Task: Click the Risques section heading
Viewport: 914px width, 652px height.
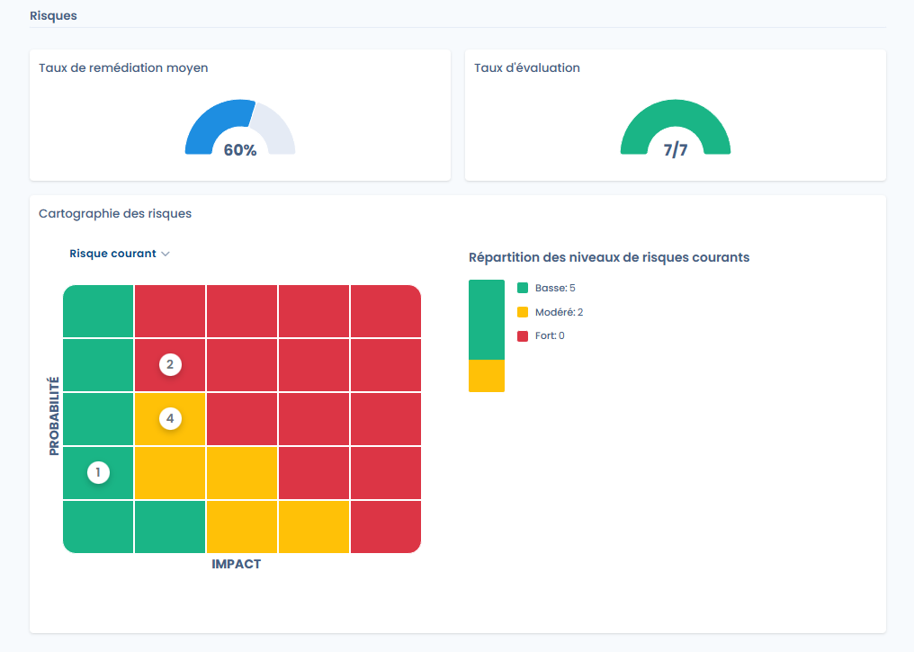Action: (x=53, y=16)
